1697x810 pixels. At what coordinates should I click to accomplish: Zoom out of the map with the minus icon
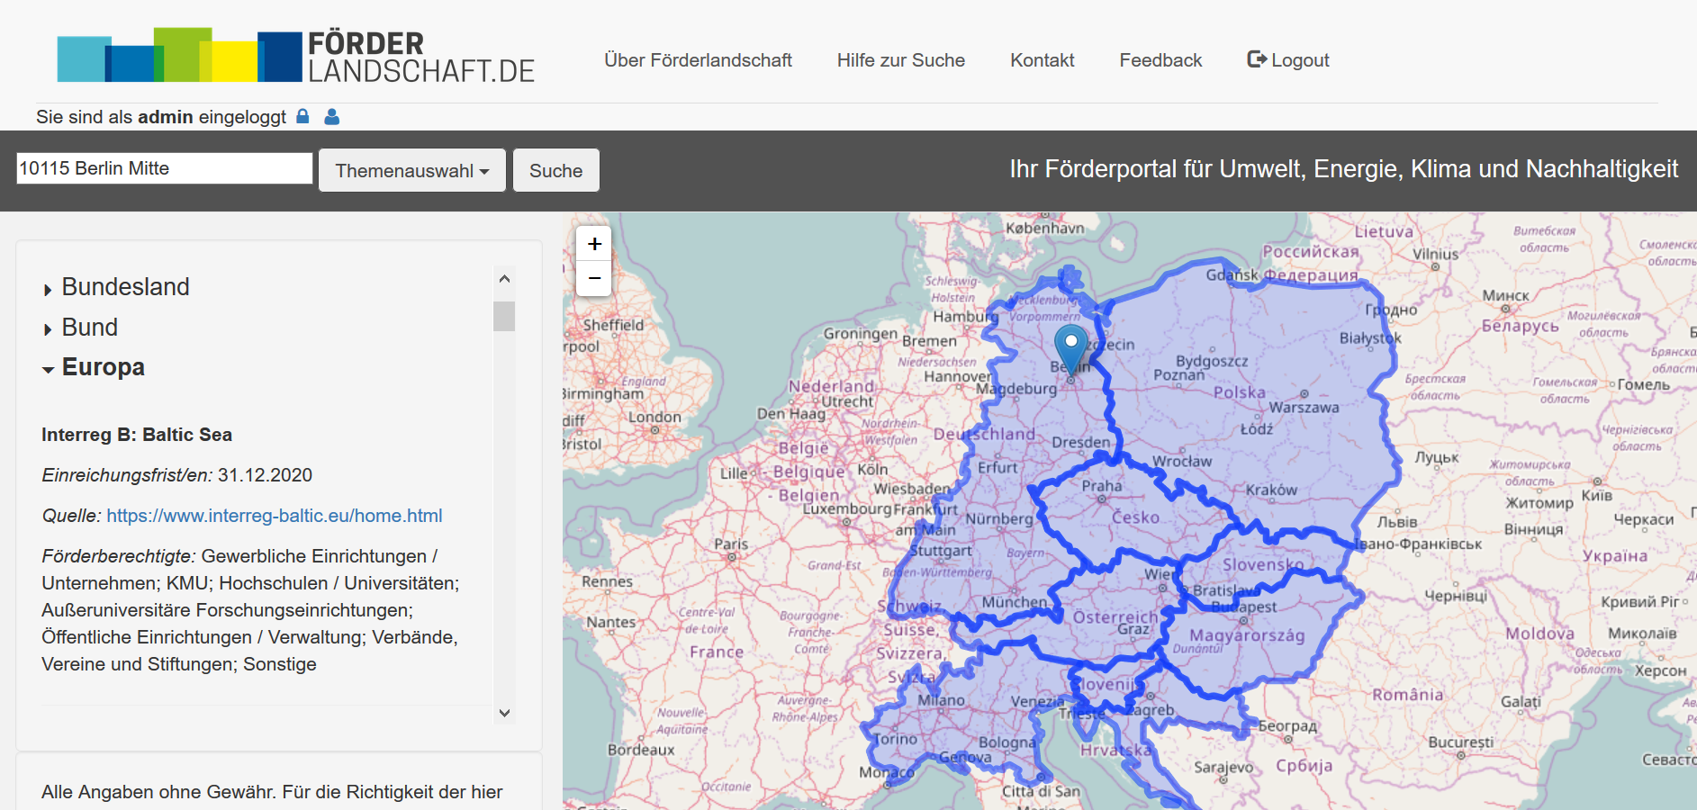point(594,278)
